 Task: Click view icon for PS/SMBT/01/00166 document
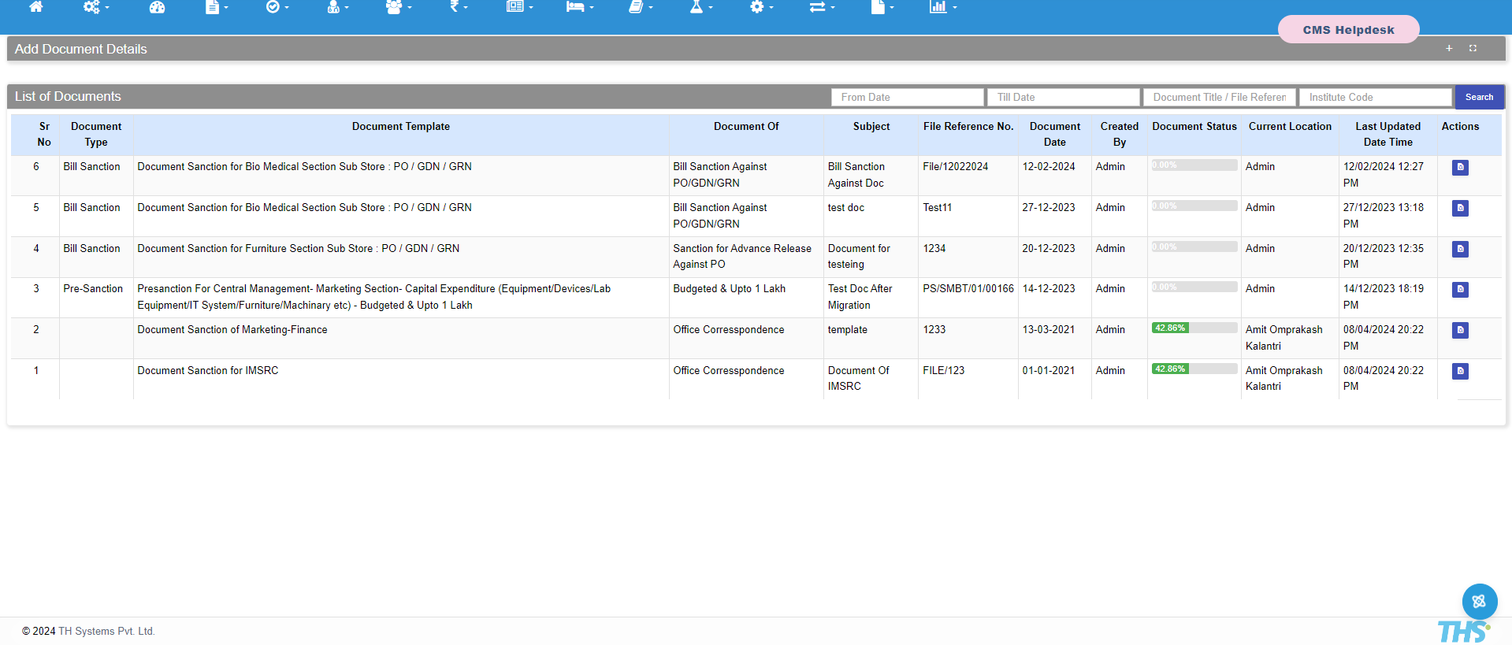[1460, 290]
